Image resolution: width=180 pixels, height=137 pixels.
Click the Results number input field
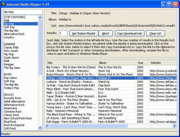point(63,33)
